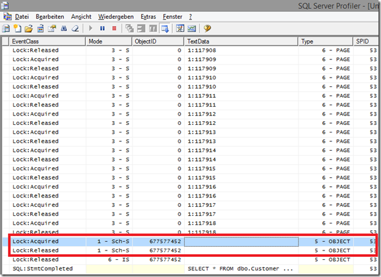
Task: Click the row selector left of the EventClass header
Action: [x=5, y=41]
